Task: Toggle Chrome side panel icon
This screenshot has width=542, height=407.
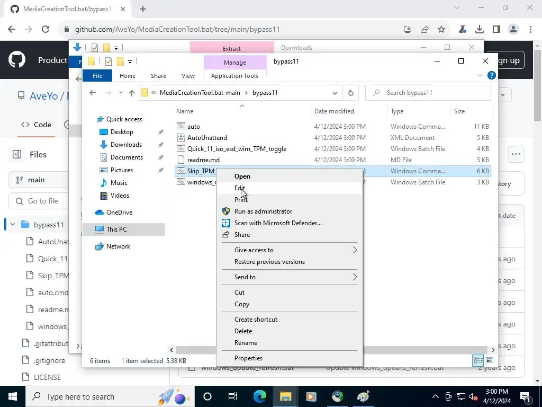Action: click(496, 30)
